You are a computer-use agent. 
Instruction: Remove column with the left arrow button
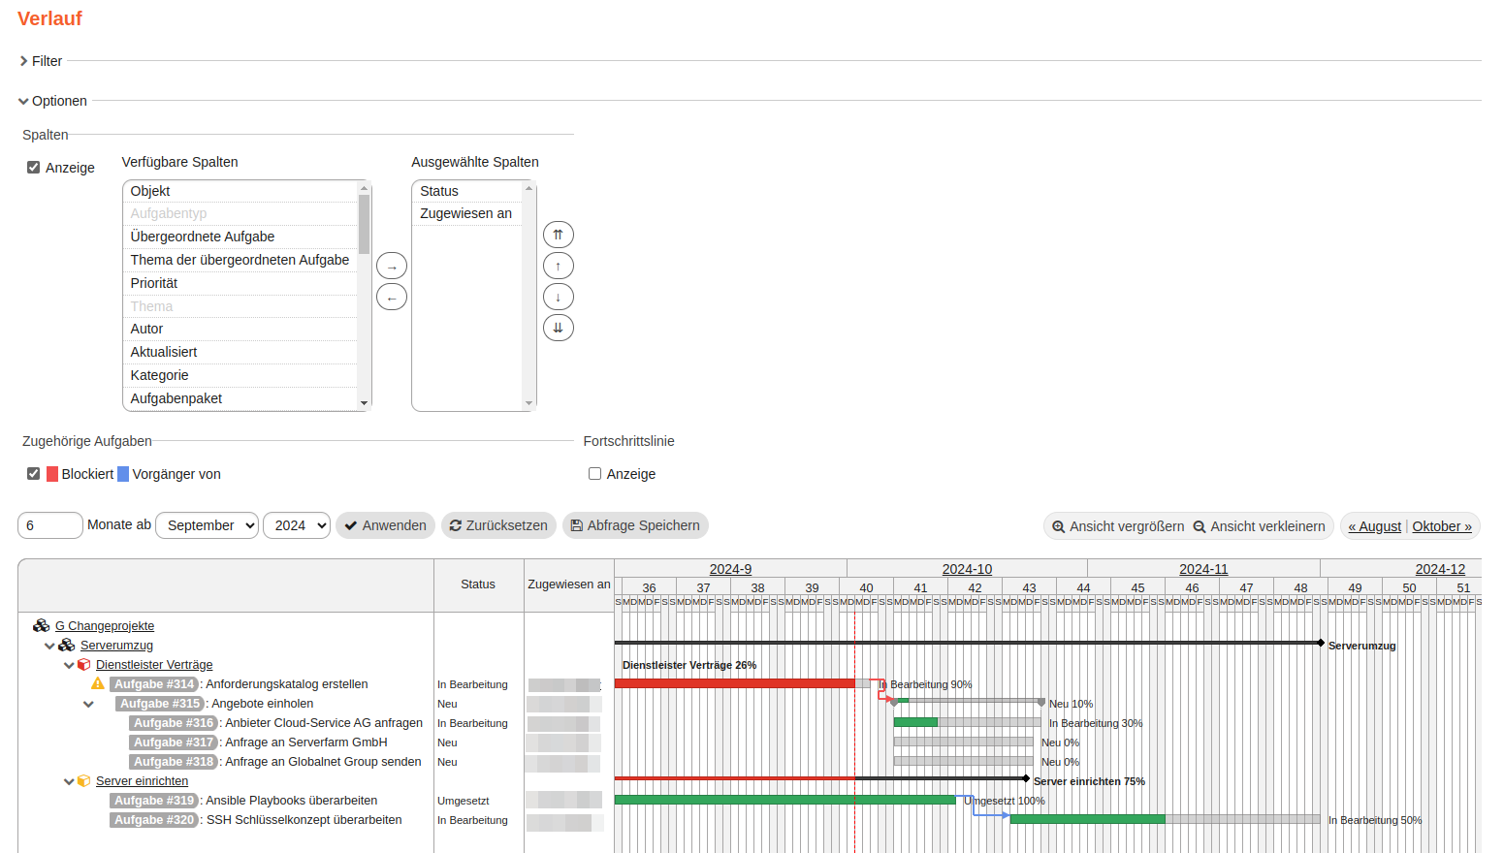(x=391, y=298)
